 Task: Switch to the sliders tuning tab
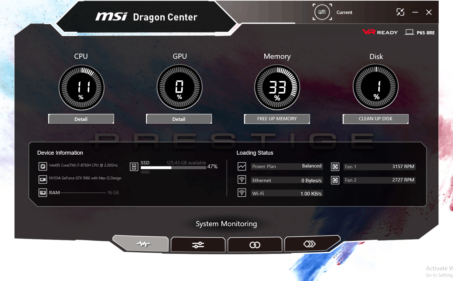[x=198, y=244]
